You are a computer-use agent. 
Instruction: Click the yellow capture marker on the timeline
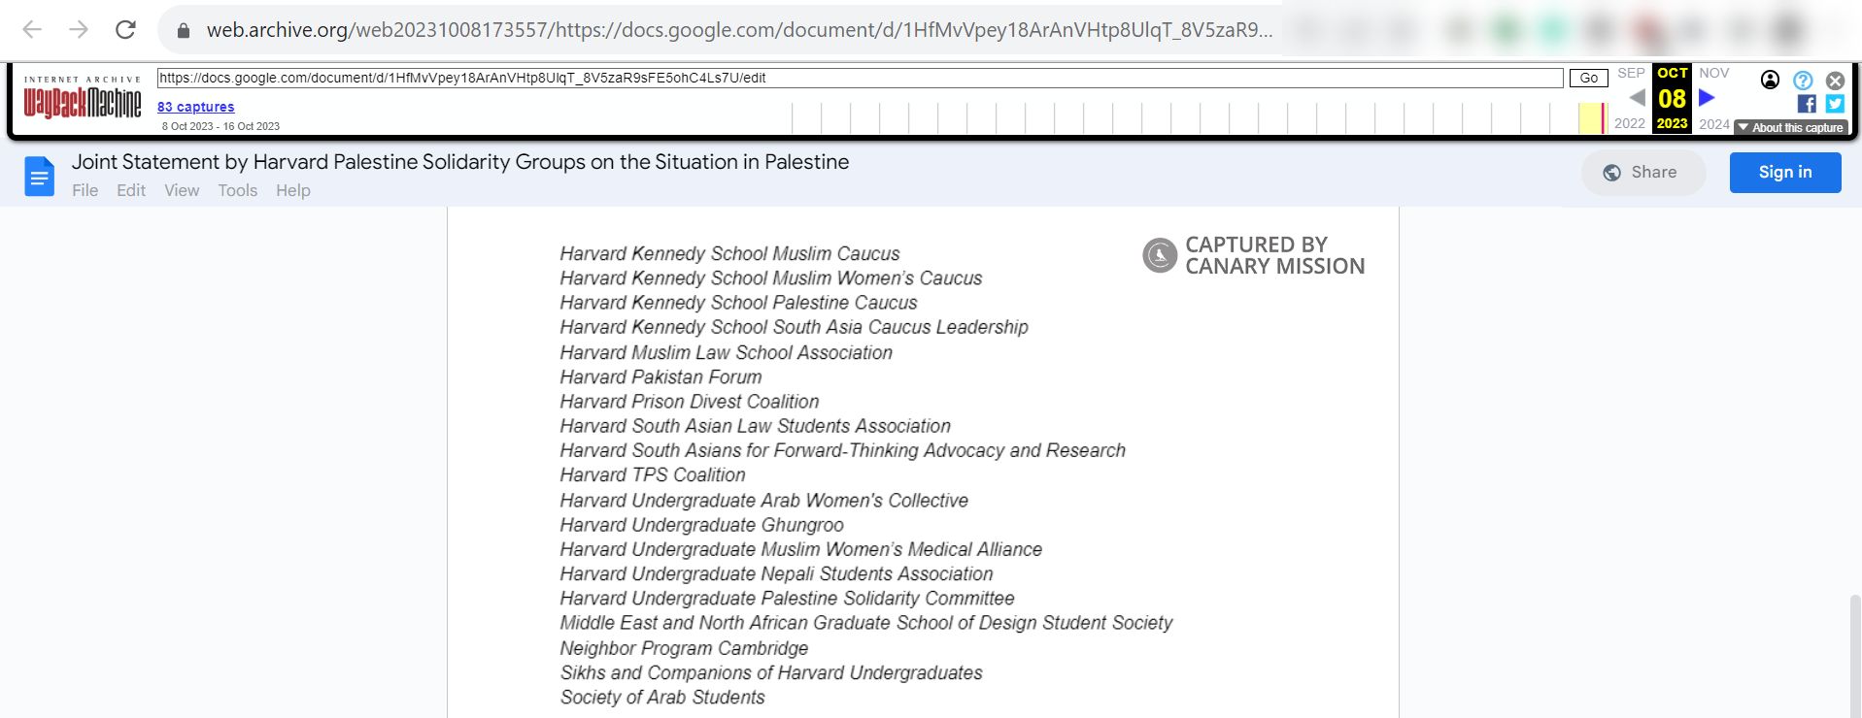click(x=1592, y=116)
